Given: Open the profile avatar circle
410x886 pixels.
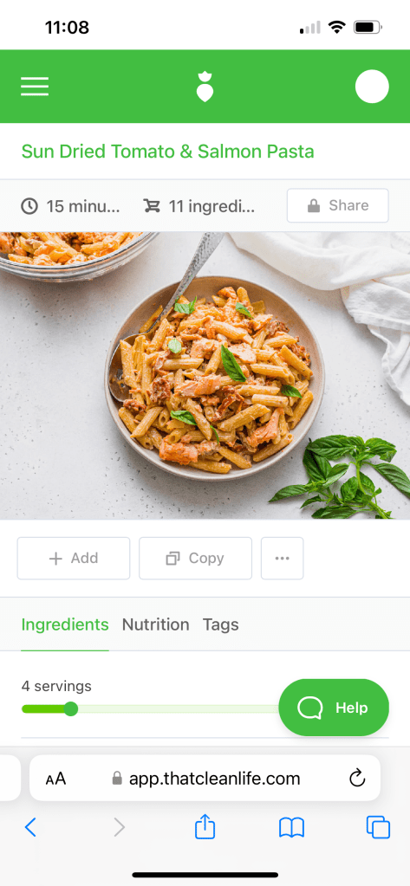Looking at the screenshot, I should tap(372, 87).
